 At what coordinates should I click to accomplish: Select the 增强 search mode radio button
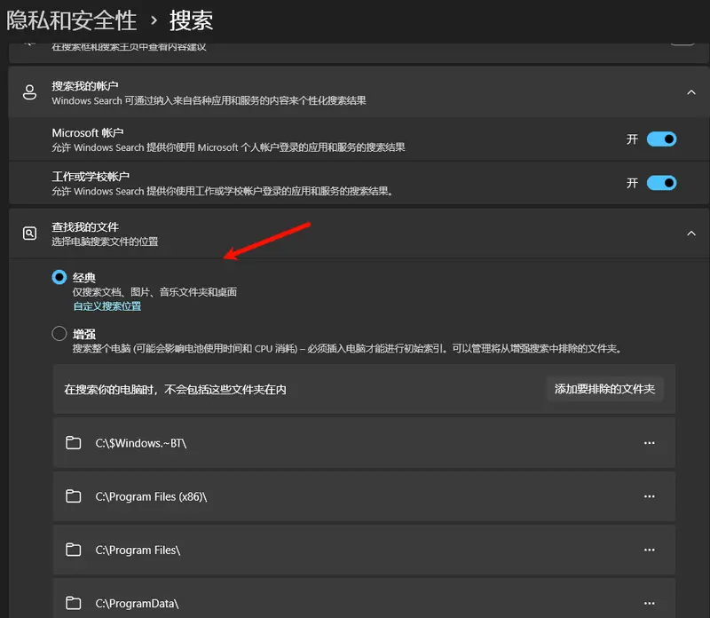point(59,333)
